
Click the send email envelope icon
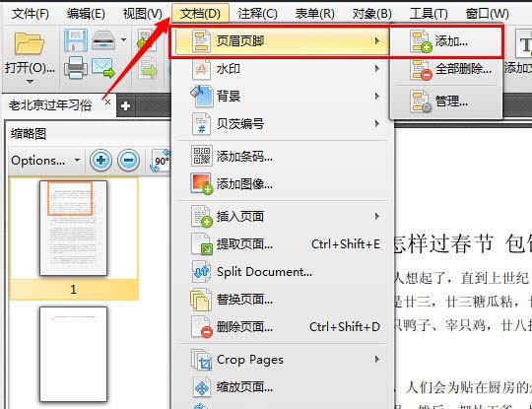[x=103, y=68]
